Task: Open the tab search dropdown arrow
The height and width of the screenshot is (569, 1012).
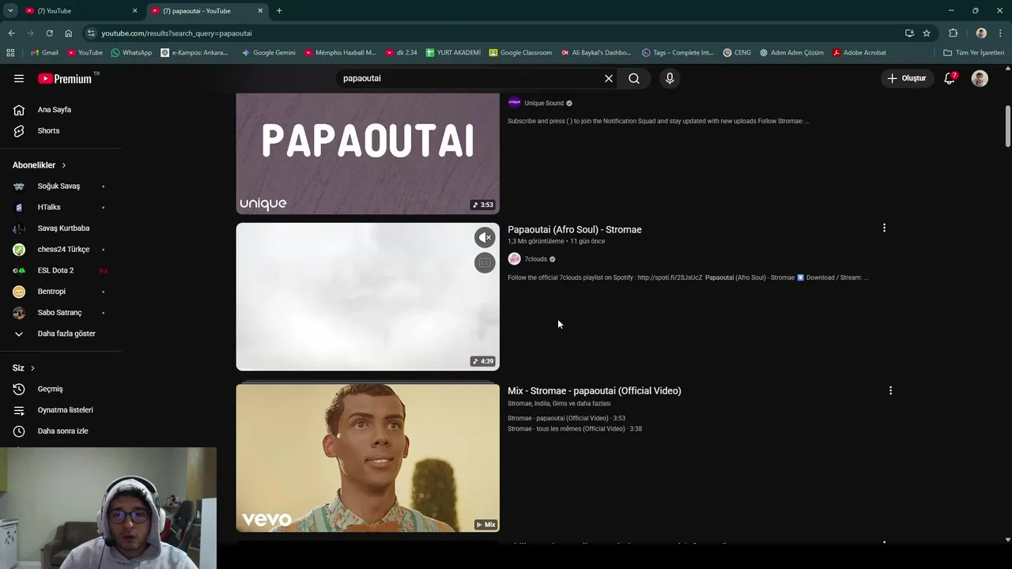Action: point(10,11)
